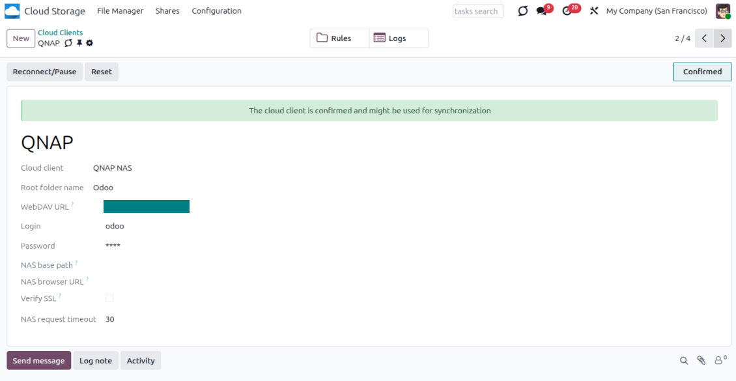736x381 pixels.
Task: Open the Logs smart button
Action: tap(399, 38)
